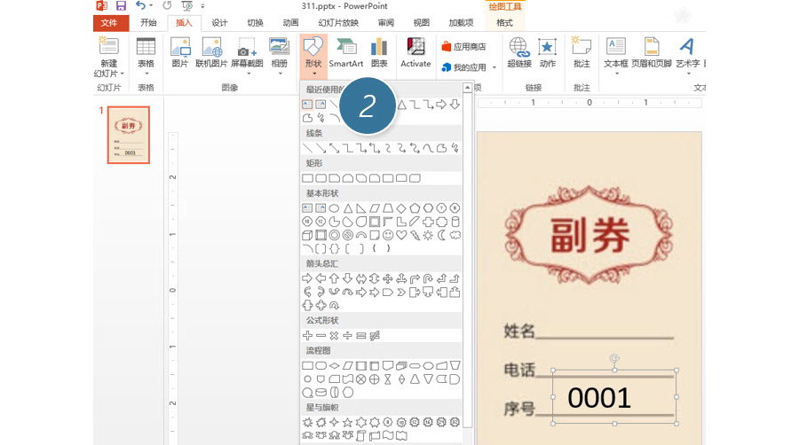
Task: Click the Activate ribbon icon
Action: click(x=415, y=53)
